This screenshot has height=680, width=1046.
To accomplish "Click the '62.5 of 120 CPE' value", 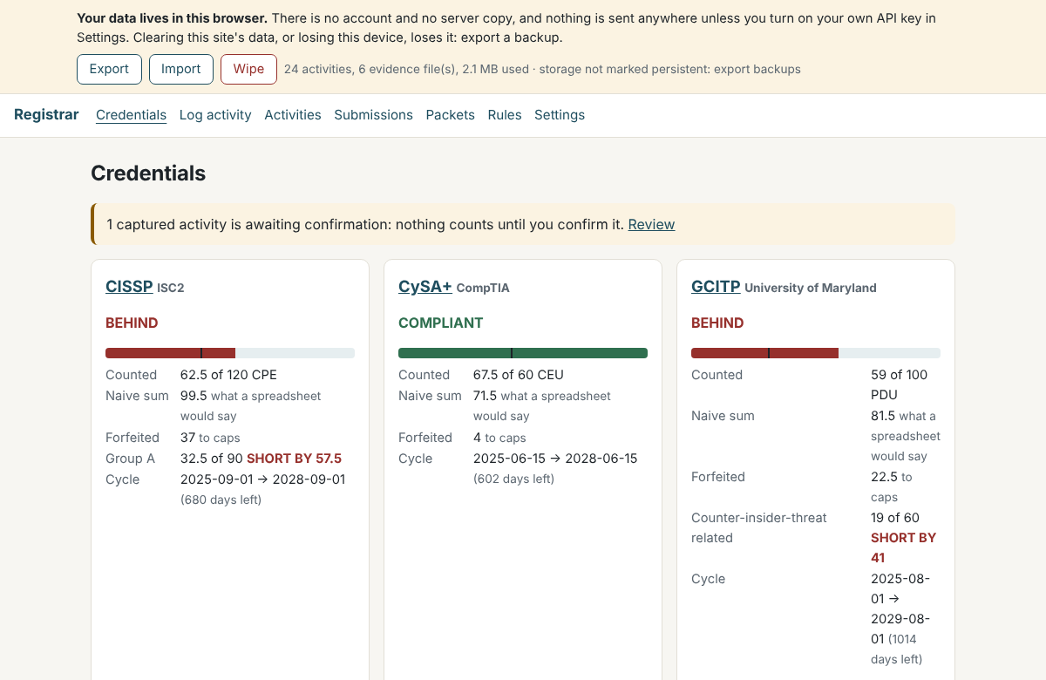I will [228, 375].
